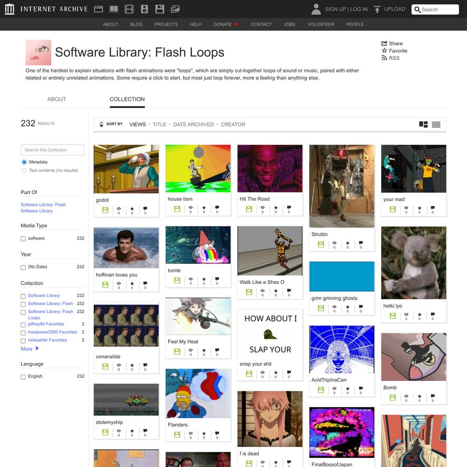
Task: Open the godot loop thumbnail
Action: pyautogui.click(x=126, y=169)
